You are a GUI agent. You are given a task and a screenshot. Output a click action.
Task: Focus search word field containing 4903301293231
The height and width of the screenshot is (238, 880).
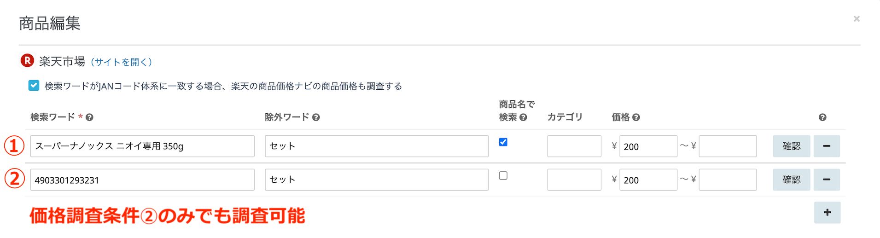pos(142,180)
